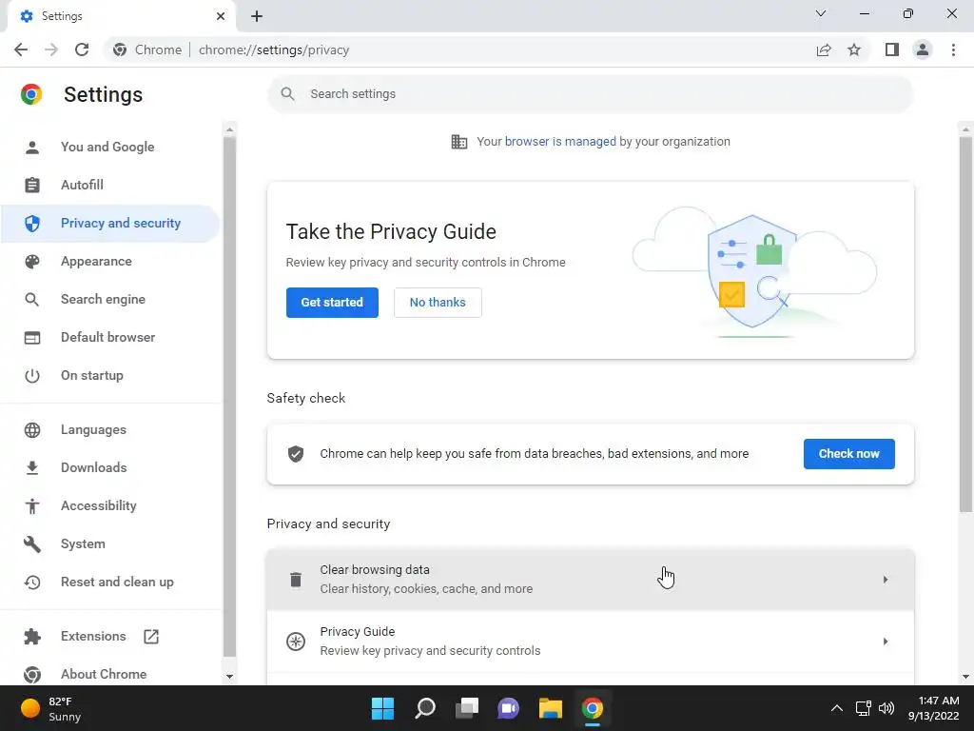Image resolution: width=974 pixels, height=731 pixels.
Task: Bookmark this page with the star icon
Action: 854,49
